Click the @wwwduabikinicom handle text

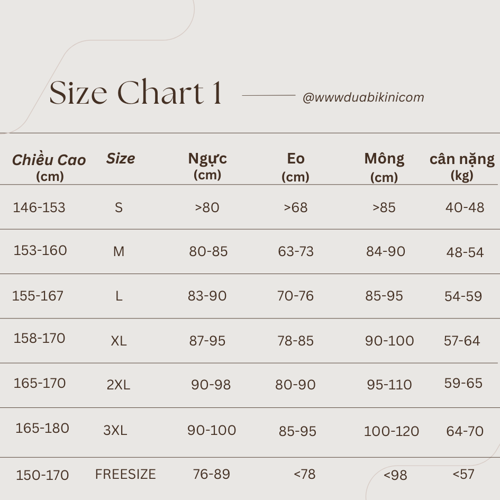point(363,97)
